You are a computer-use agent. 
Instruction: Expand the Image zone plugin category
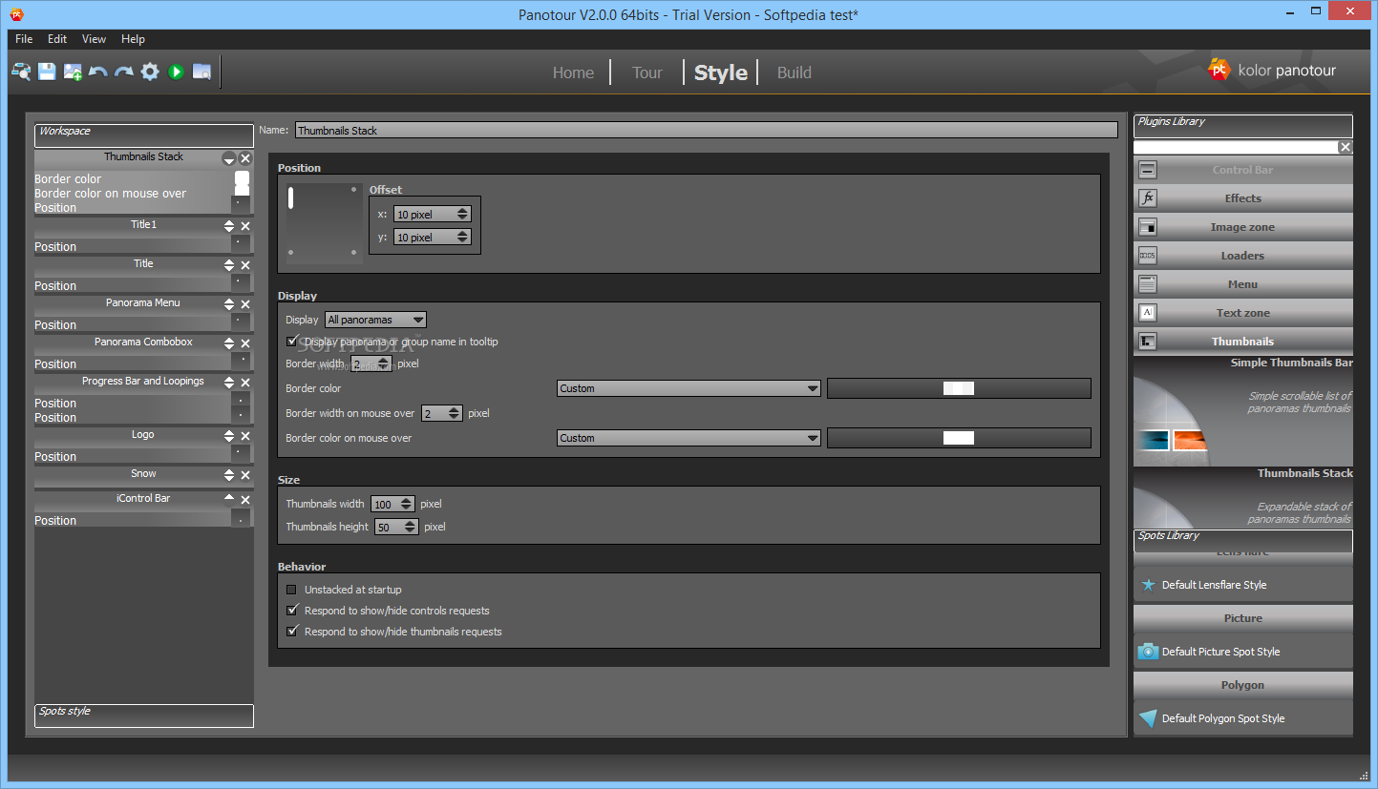click(x=1243, y=227)
